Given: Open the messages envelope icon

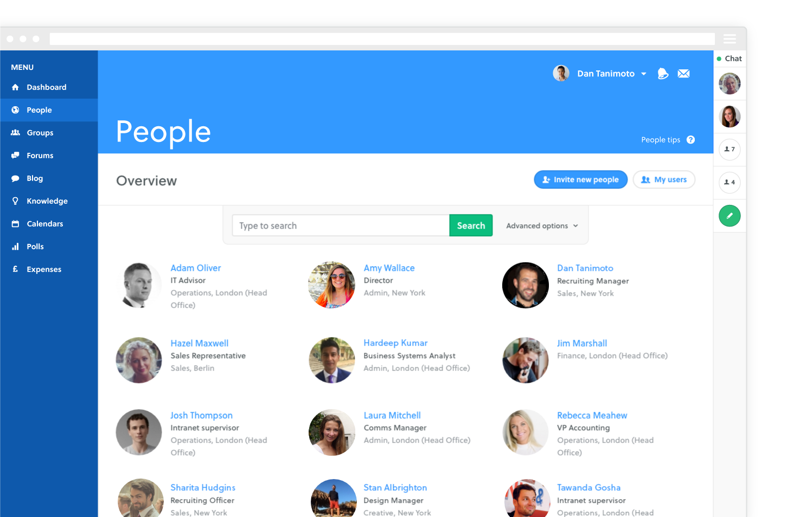Looking at the screenshot, I should coord(683,74).
